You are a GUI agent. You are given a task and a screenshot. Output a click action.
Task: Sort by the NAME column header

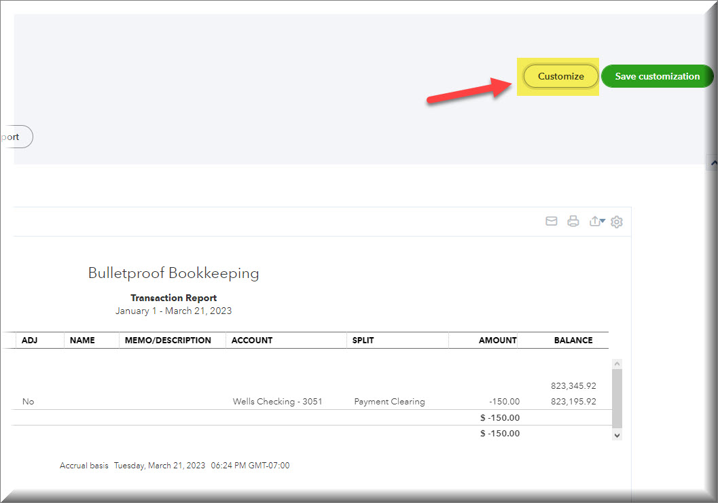[x=82, y=341]
